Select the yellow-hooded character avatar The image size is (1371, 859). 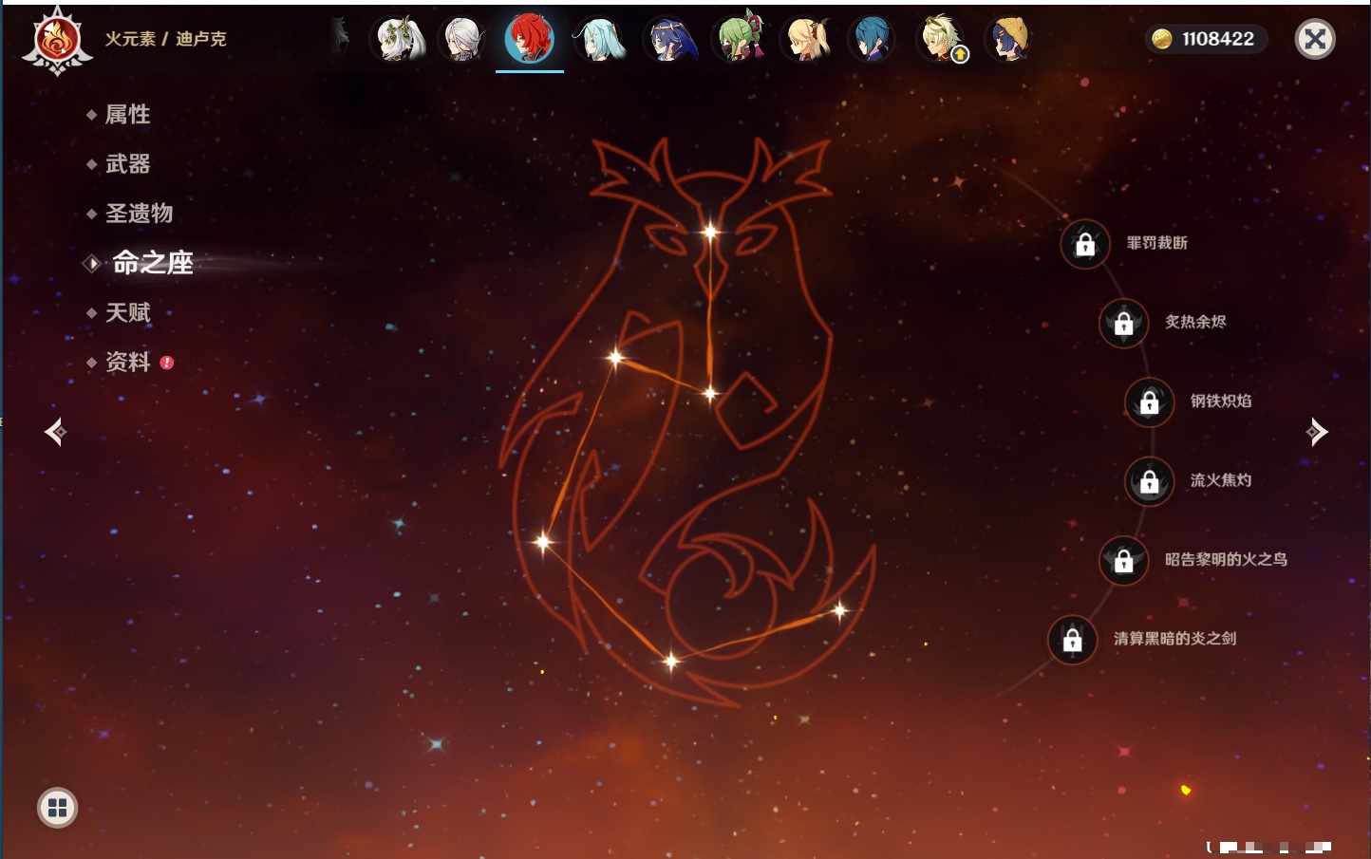[1008, 40]
